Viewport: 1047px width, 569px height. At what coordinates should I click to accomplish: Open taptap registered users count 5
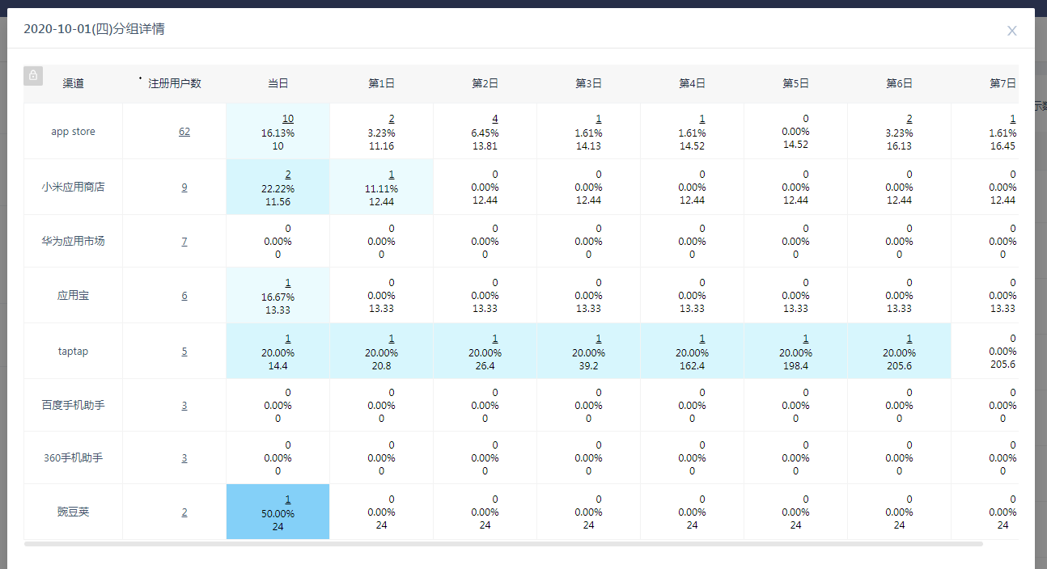[x=184, y=352]
